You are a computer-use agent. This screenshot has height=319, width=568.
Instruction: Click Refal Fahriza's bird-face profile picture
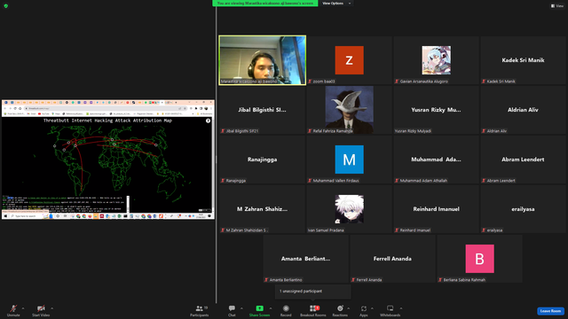click(x=349, y=110)
